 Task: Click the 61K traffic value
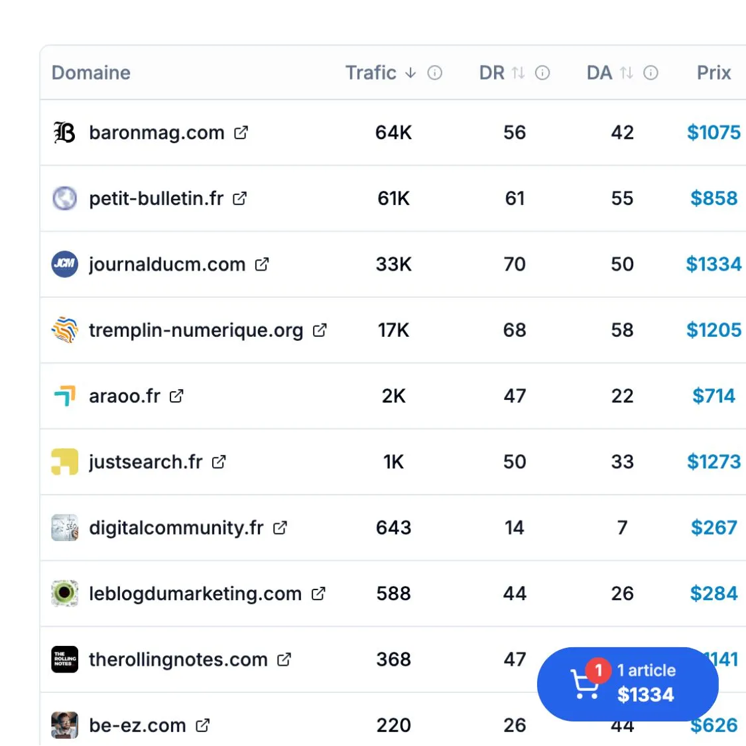click(393, 198)
